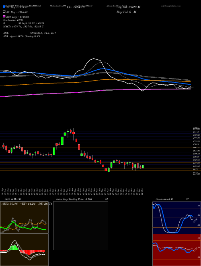Click the 1454.45 price axis label
The width and height of the screenshot is (201, 266).
(197, 166)
